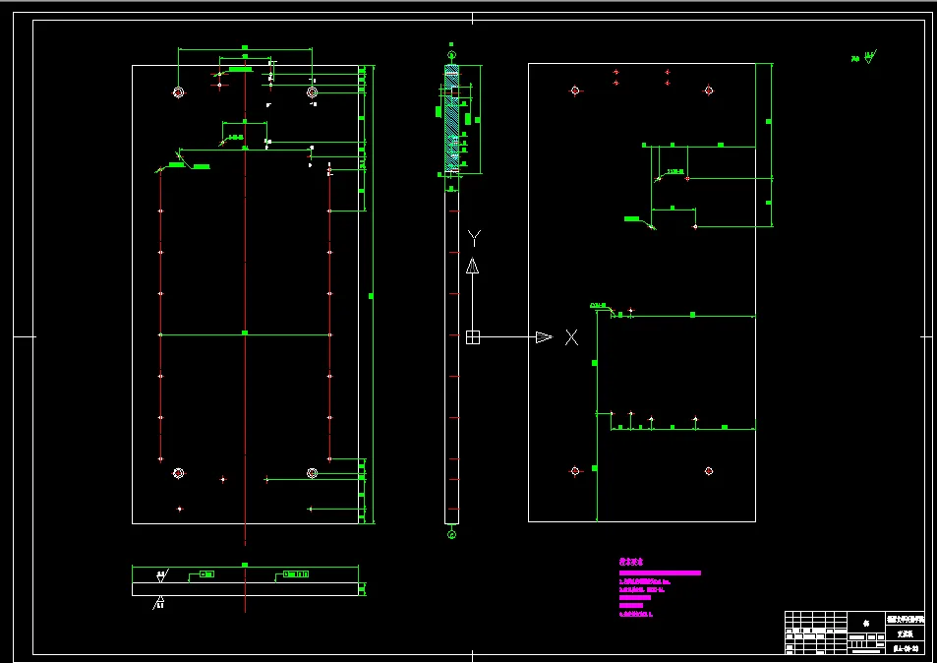The width and height of the screenshot is (937, 663).
Task: Select top-left hole in right plate view
Action: 575,90
